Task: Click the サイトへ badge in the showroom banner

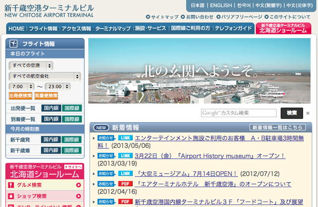Action: pos(73,167)
